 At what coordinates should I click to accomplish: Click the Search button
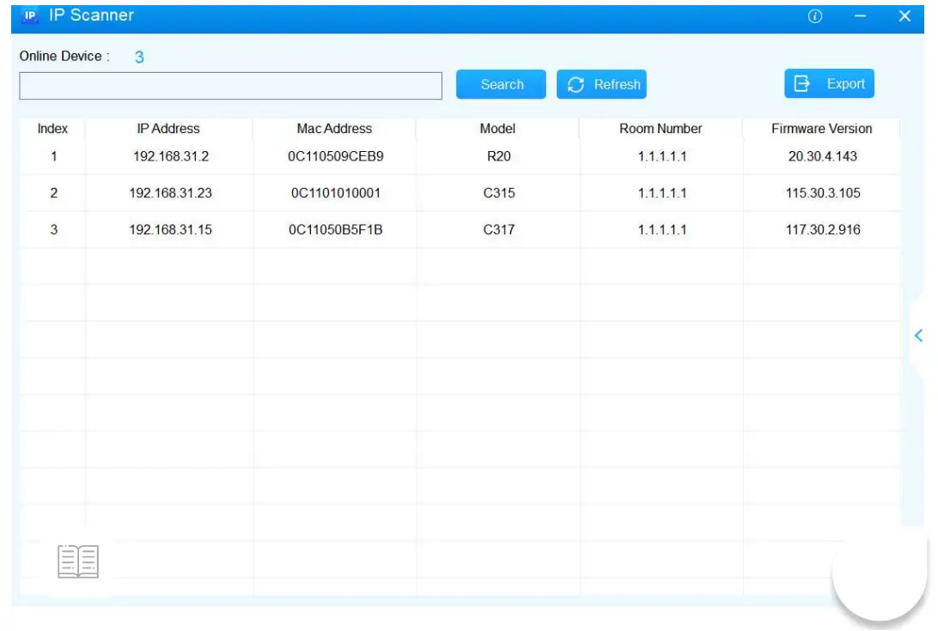tap(501, 84)
